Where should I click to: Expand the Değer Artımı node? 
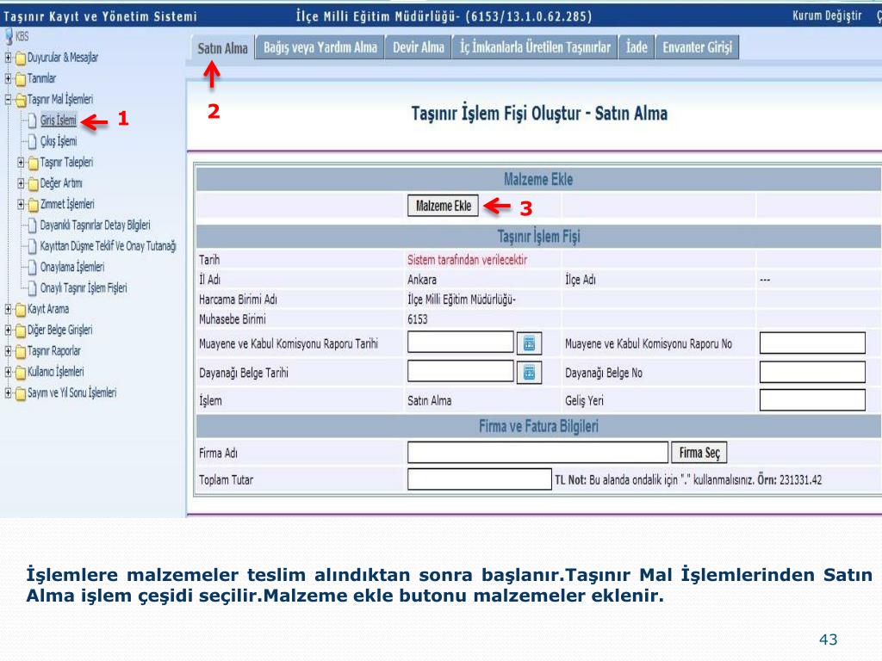pos(21,183)
